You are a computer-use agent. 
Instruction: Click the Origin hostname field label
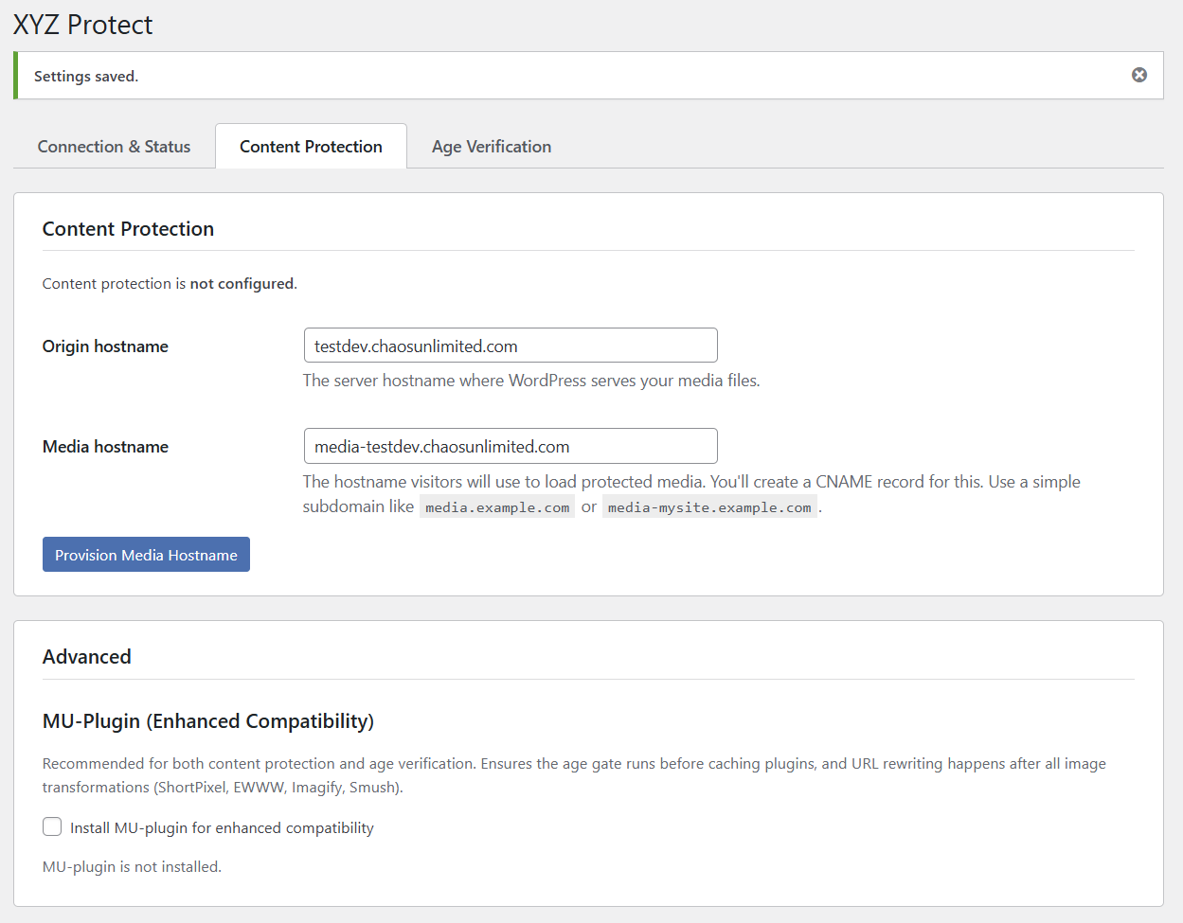pos(104,346)
